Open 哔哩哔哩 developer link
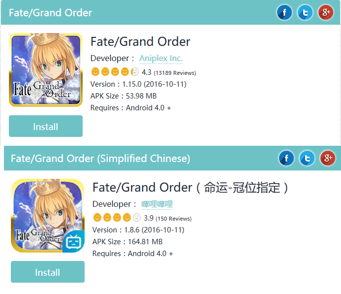 157,204
